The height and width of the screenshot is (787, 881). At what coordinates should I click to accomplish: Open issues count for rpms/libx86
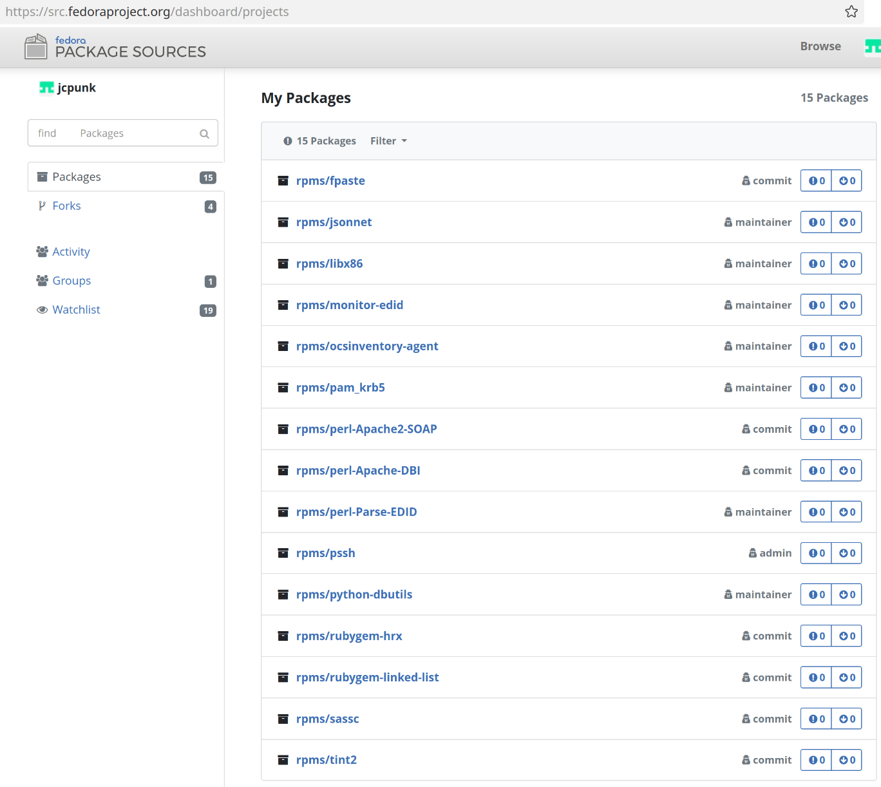pos(816,263)
